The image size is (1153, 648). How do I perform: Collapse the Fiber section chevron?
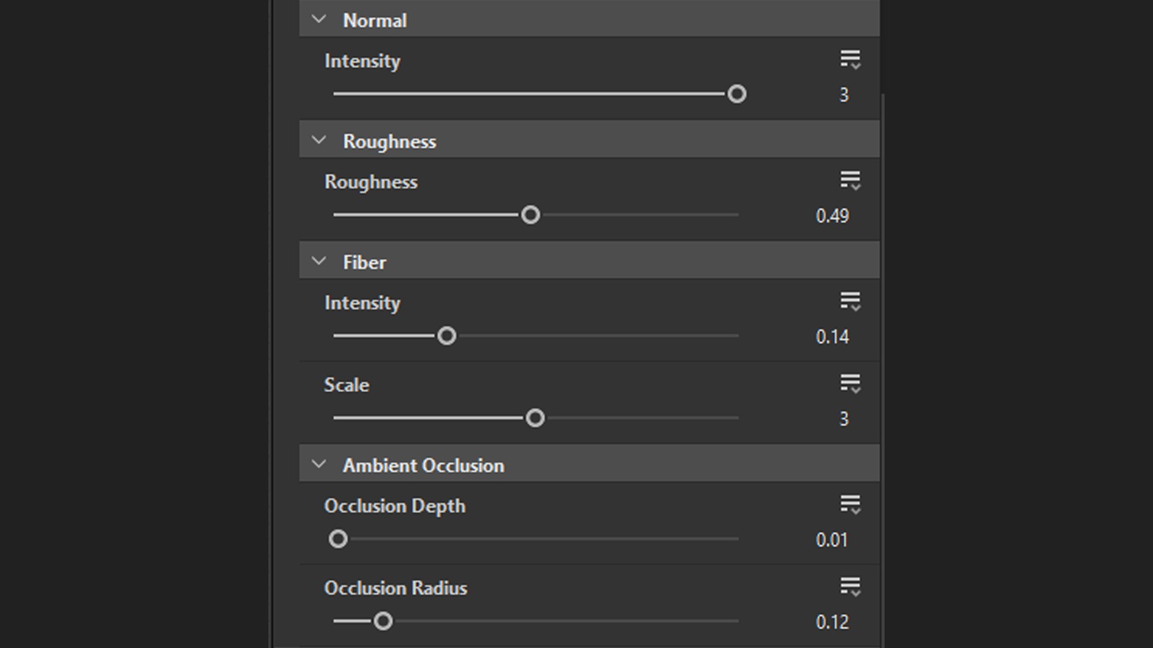coord(319,262)
